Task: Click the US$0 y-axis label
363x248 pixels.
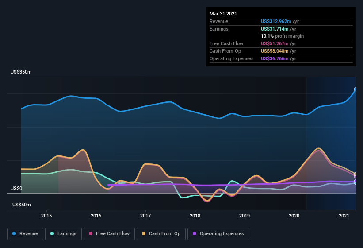Action: pyautogui.click(x=16, y=188)
